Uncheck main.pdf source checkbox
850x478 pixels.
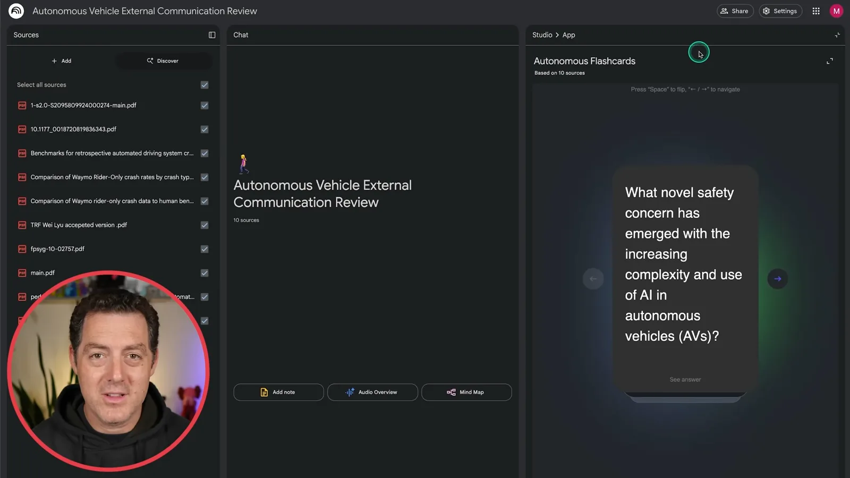point(205,273)
